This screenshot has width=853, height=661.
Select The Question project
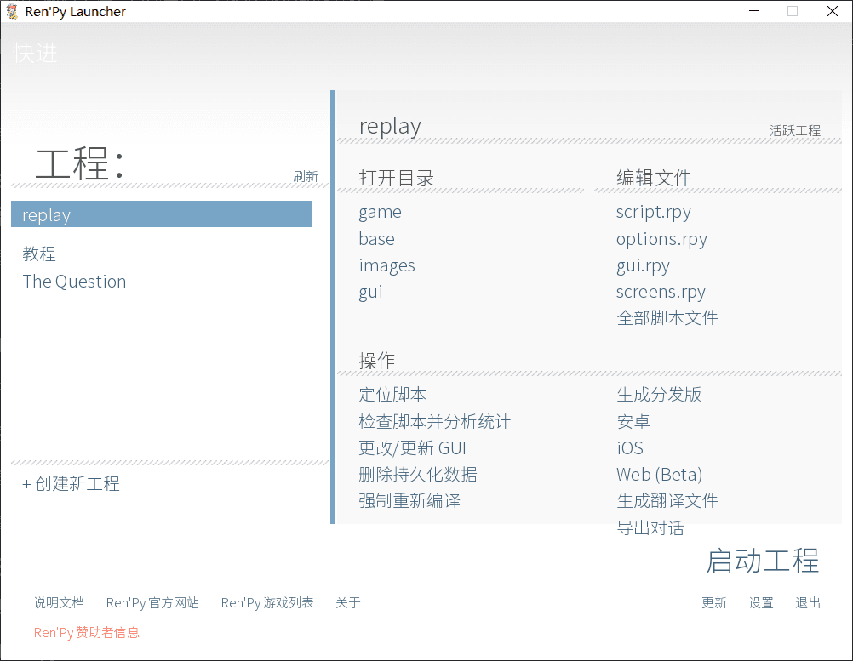pyautogui.click(x=74, y=282)
